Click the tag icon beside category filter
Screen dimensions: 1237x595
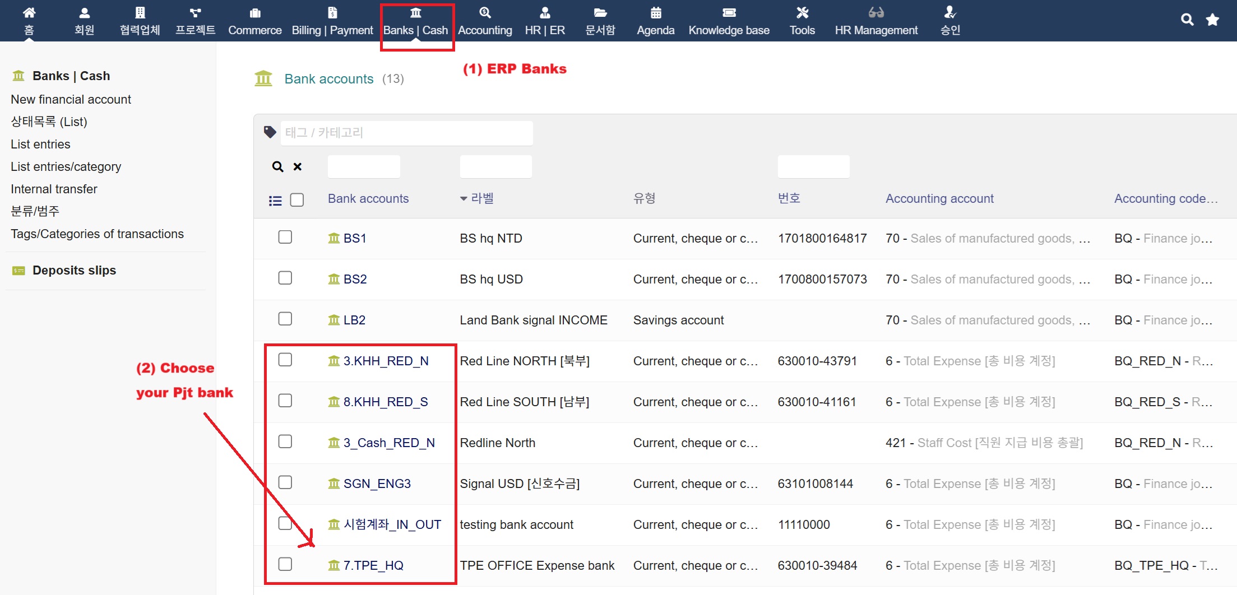click(270, 132)
